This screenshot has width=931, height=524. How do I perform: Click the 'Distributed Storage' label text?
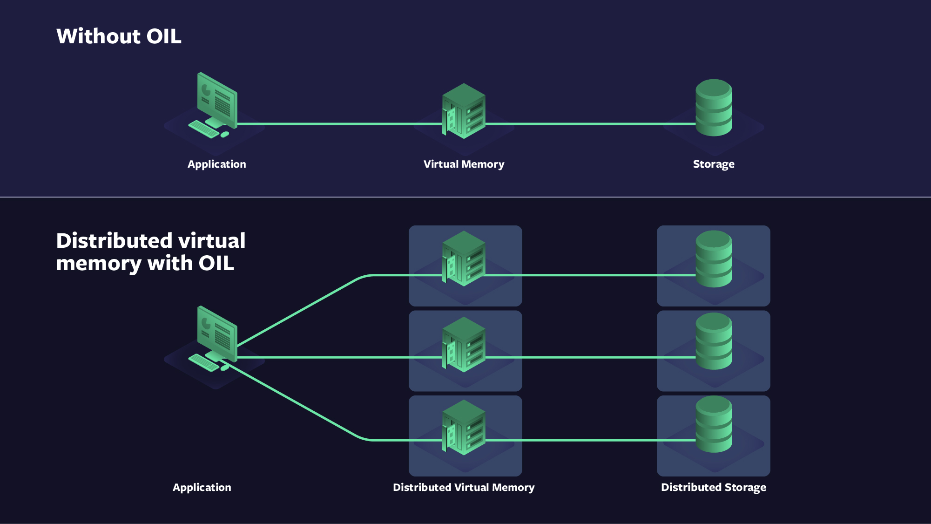(x=714, y=487)
